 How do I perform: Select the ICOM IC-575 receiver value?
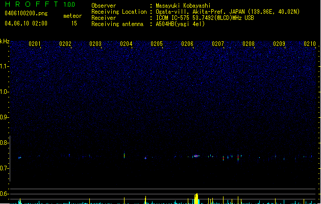205,18
